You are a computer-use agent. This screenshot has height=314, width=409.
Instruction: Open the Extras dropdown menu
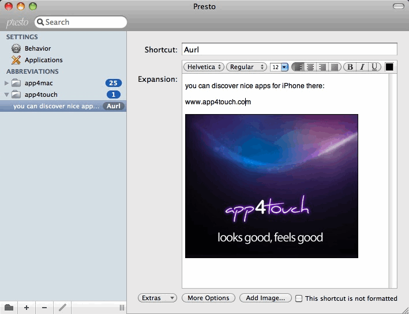coord(157,298)
